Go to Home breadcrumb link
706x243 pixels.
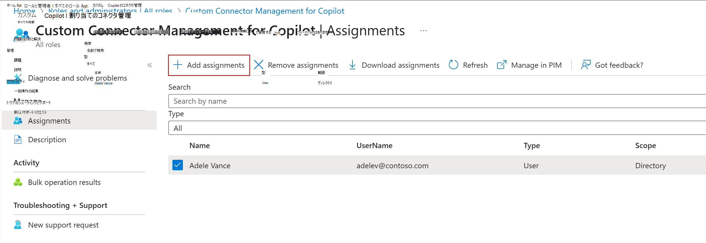pos(24,11)
